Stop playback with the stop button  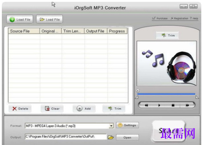[x=173, y=105]
